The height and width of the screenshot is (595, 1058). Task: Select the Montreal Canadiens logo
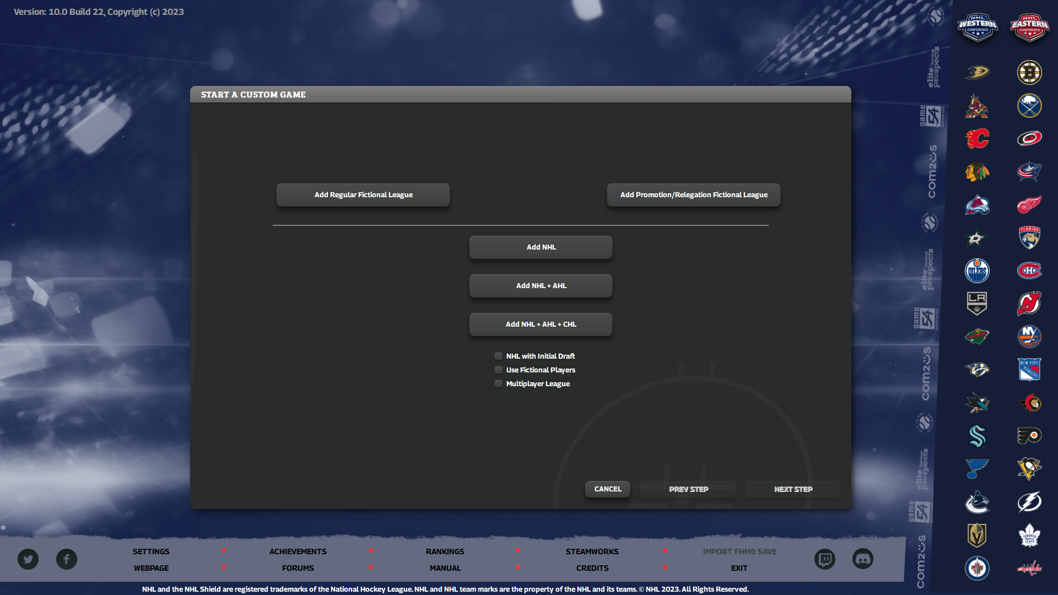coord(1029,271)
